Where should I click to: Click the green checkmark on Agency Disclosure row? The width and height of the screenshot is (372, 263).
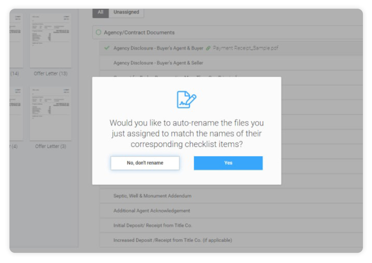(x=107, y=48)
